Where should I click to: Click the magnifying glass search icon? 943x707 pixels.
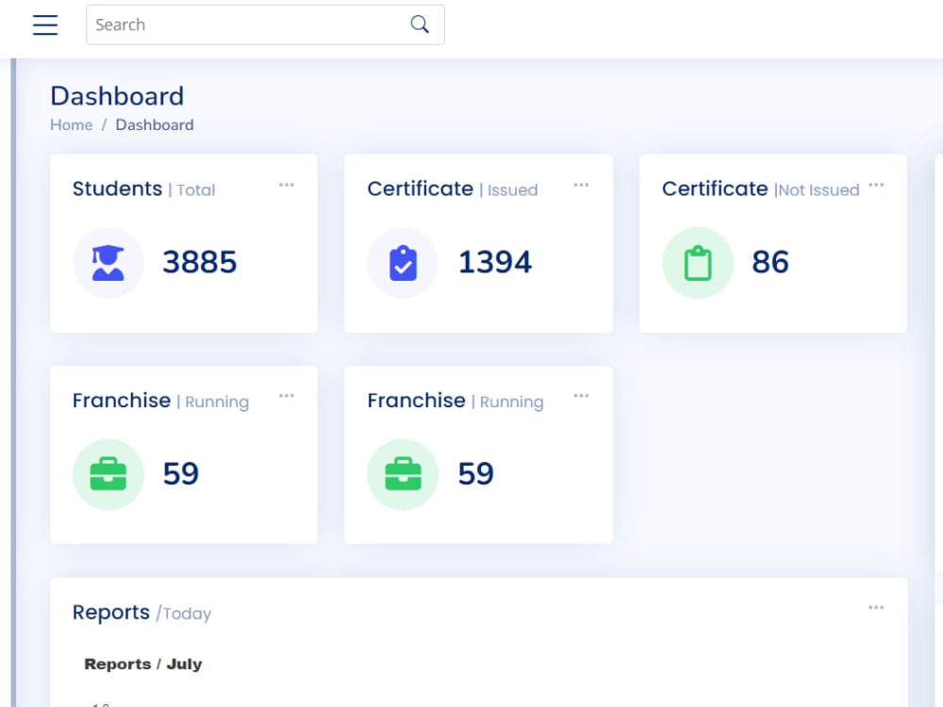420,25
